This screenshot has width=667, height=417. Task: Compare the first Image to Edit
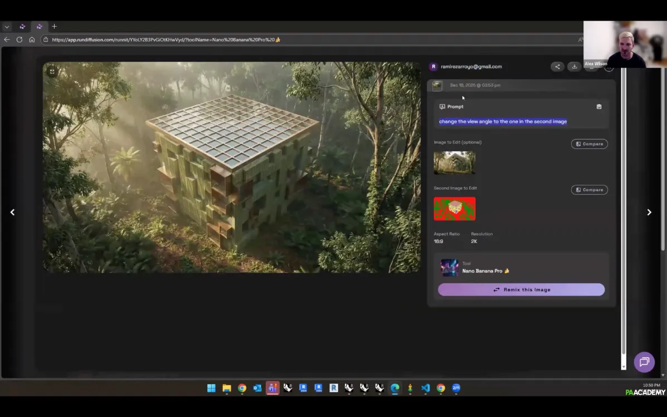tap(589, 144)
